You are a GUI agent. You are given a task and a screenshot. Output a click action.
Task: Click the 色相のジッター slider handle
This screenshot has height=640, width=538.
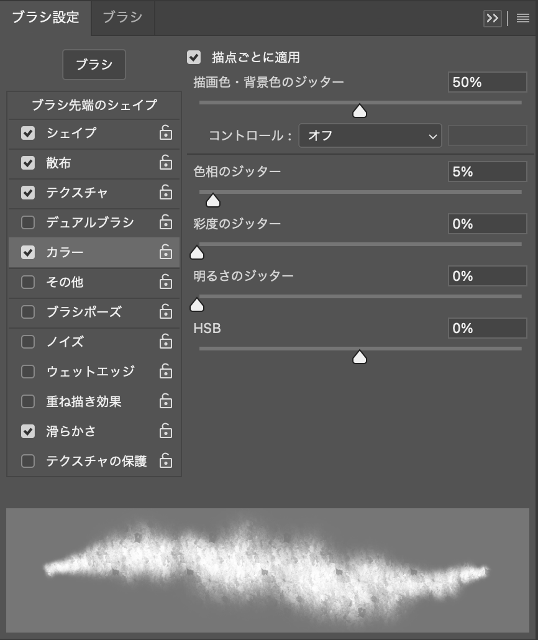coord(213,200)
